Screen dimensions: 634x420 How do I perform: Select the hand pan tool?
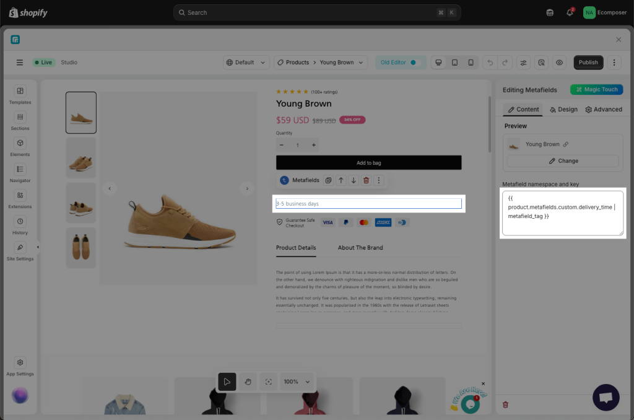point(248,382)
